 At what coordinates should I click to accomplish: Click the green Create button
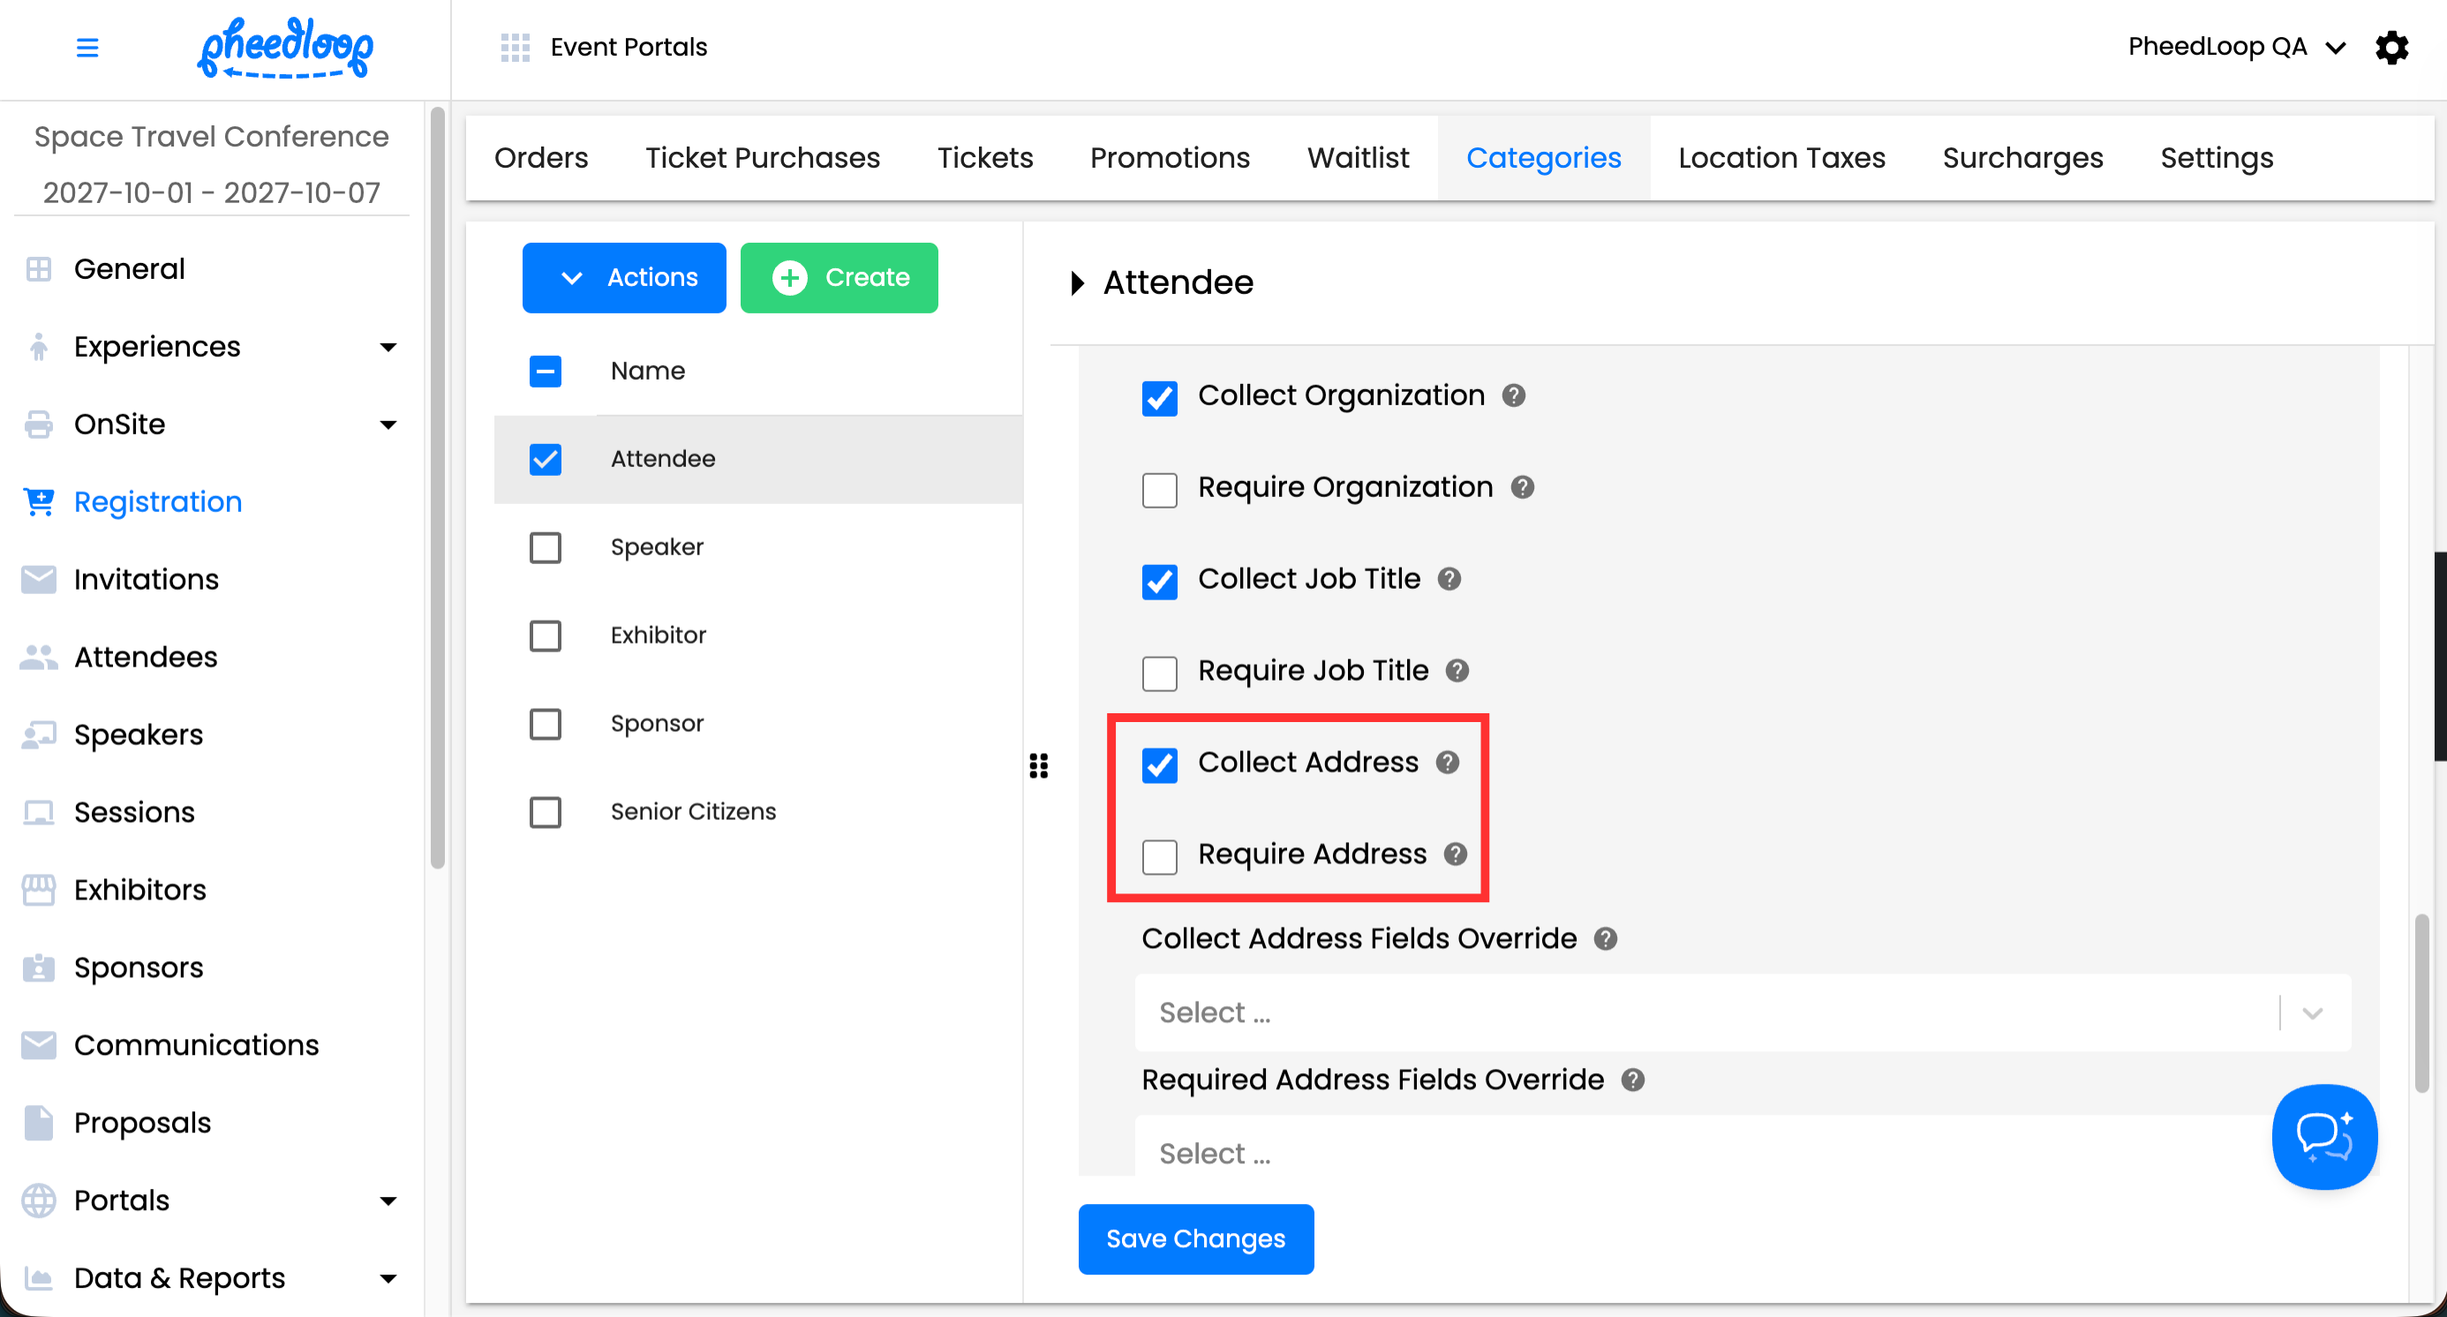point(839,277)
